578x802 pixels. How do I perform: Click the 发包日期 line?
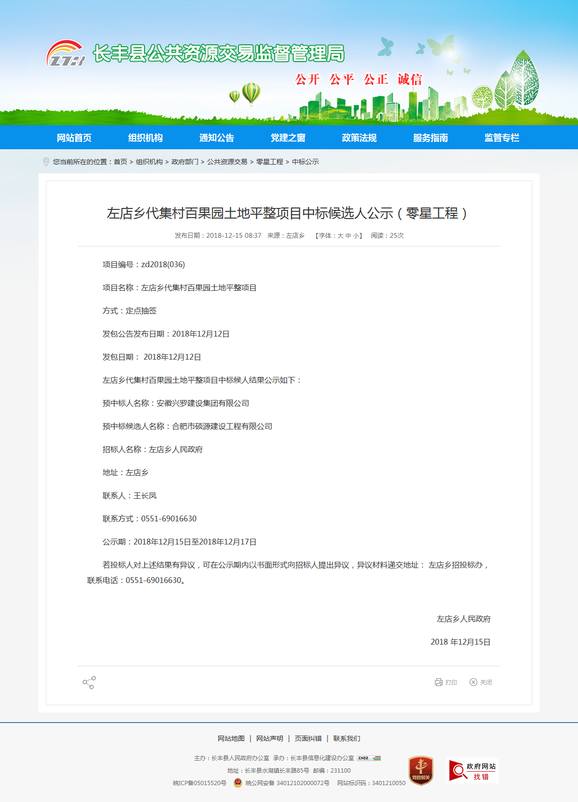(152, 357)
